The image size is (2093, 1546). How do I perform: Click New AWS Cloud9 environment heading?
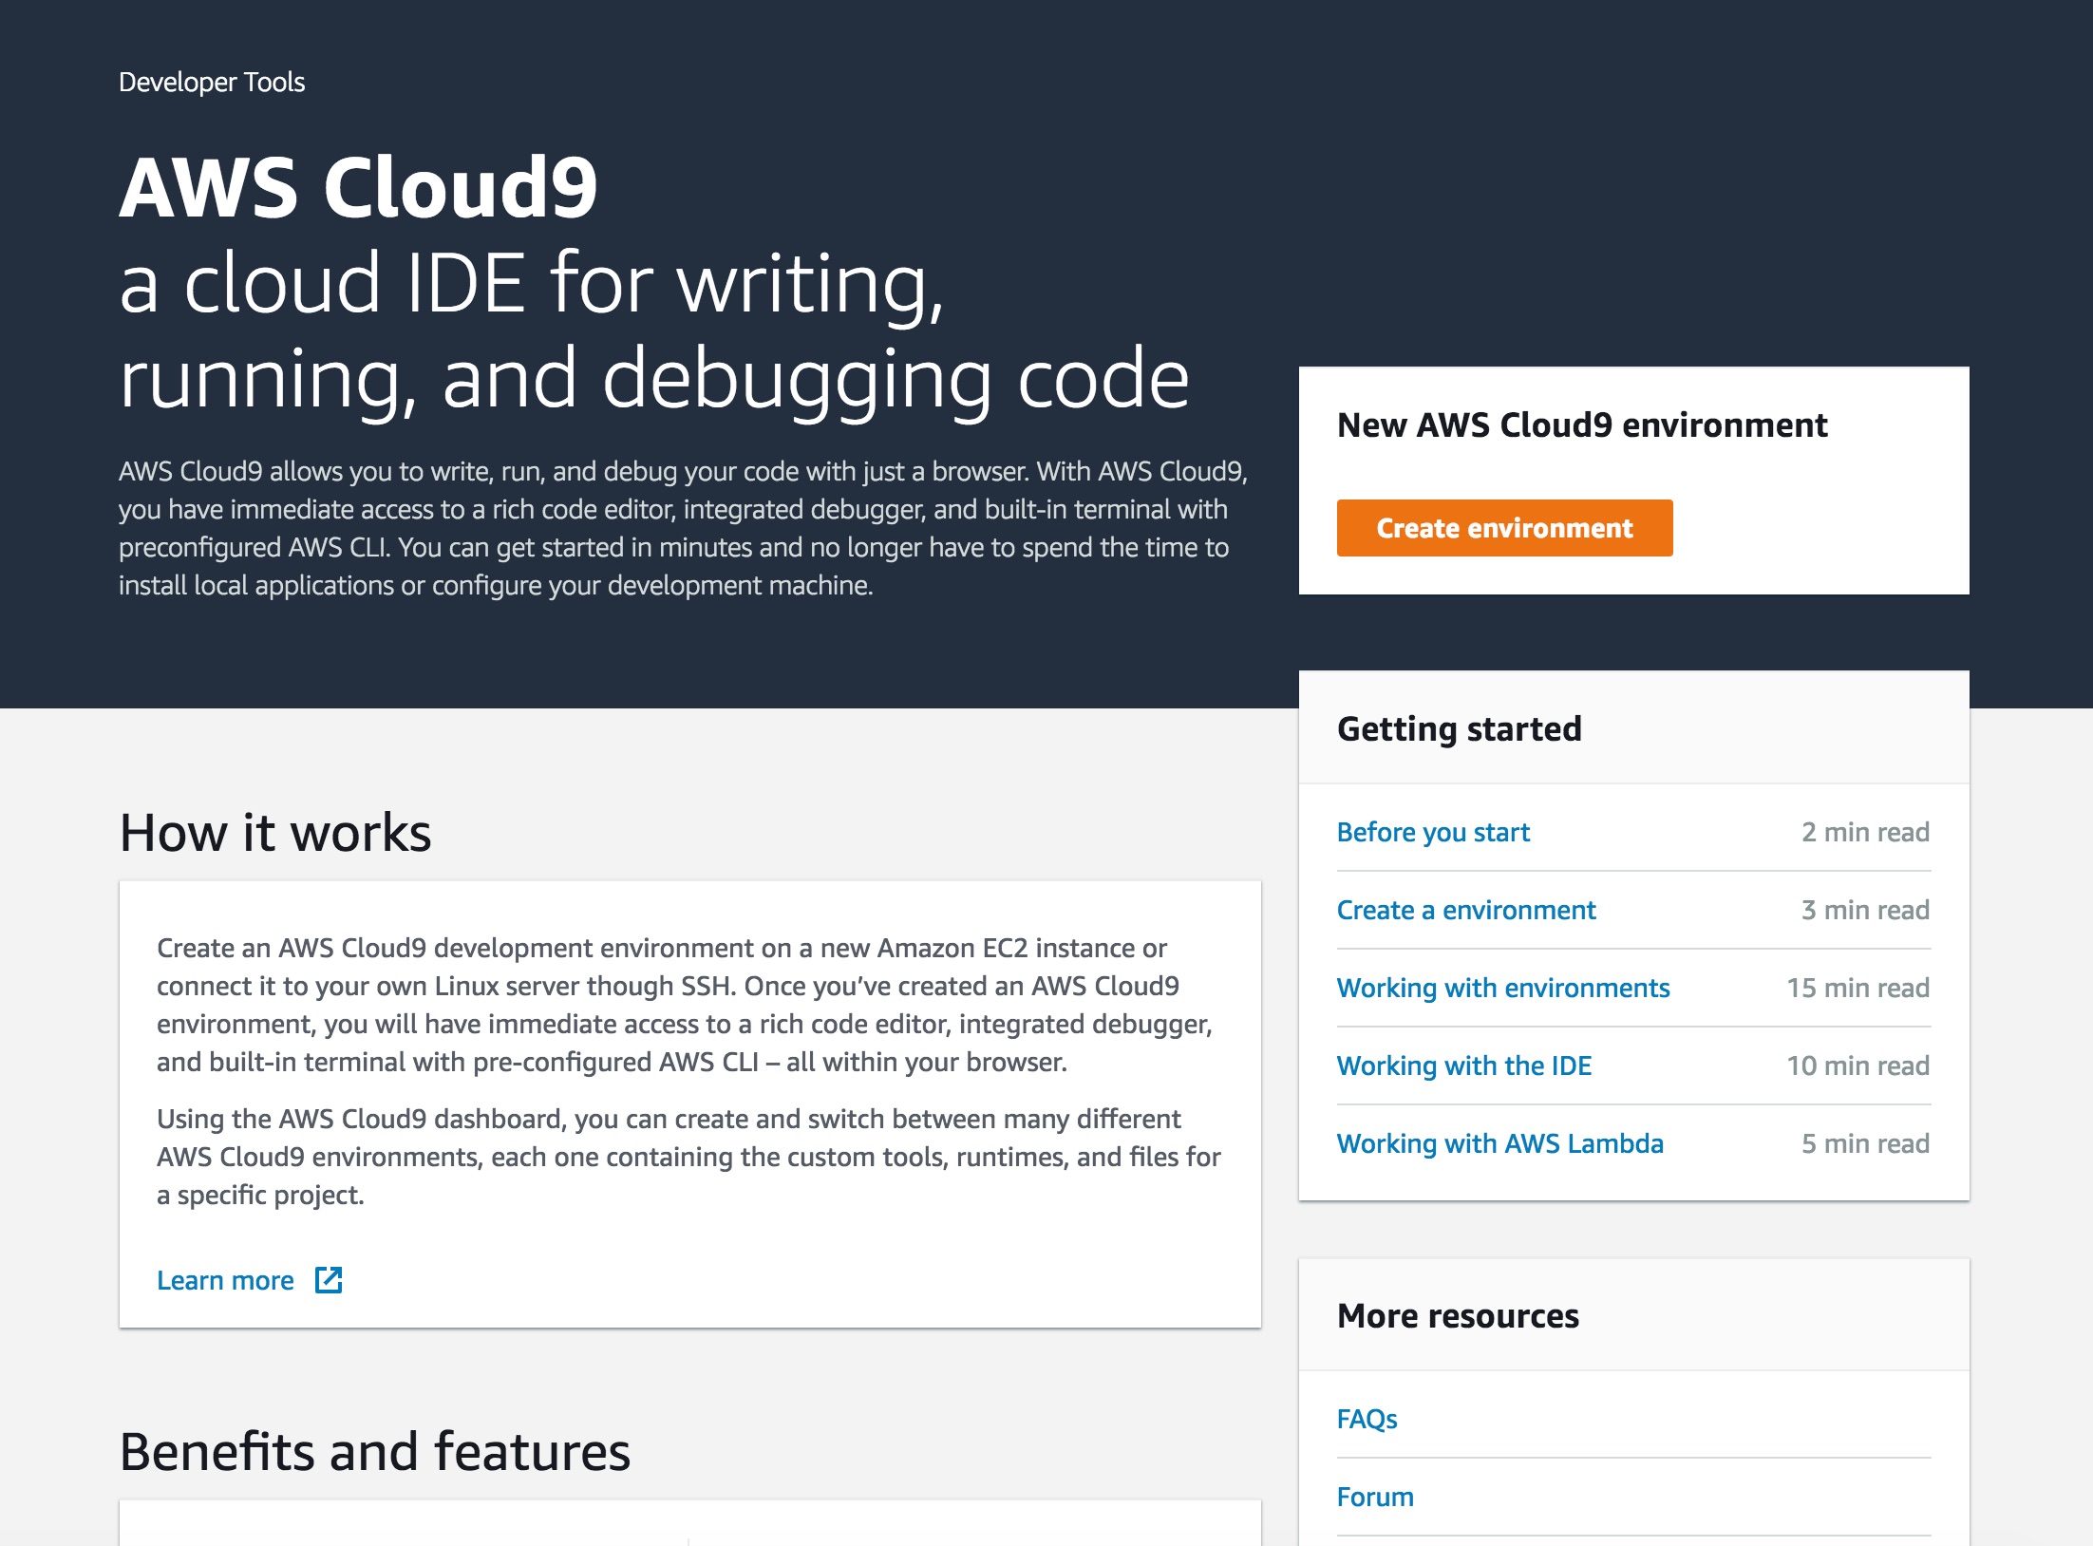tap(1582, 424)
